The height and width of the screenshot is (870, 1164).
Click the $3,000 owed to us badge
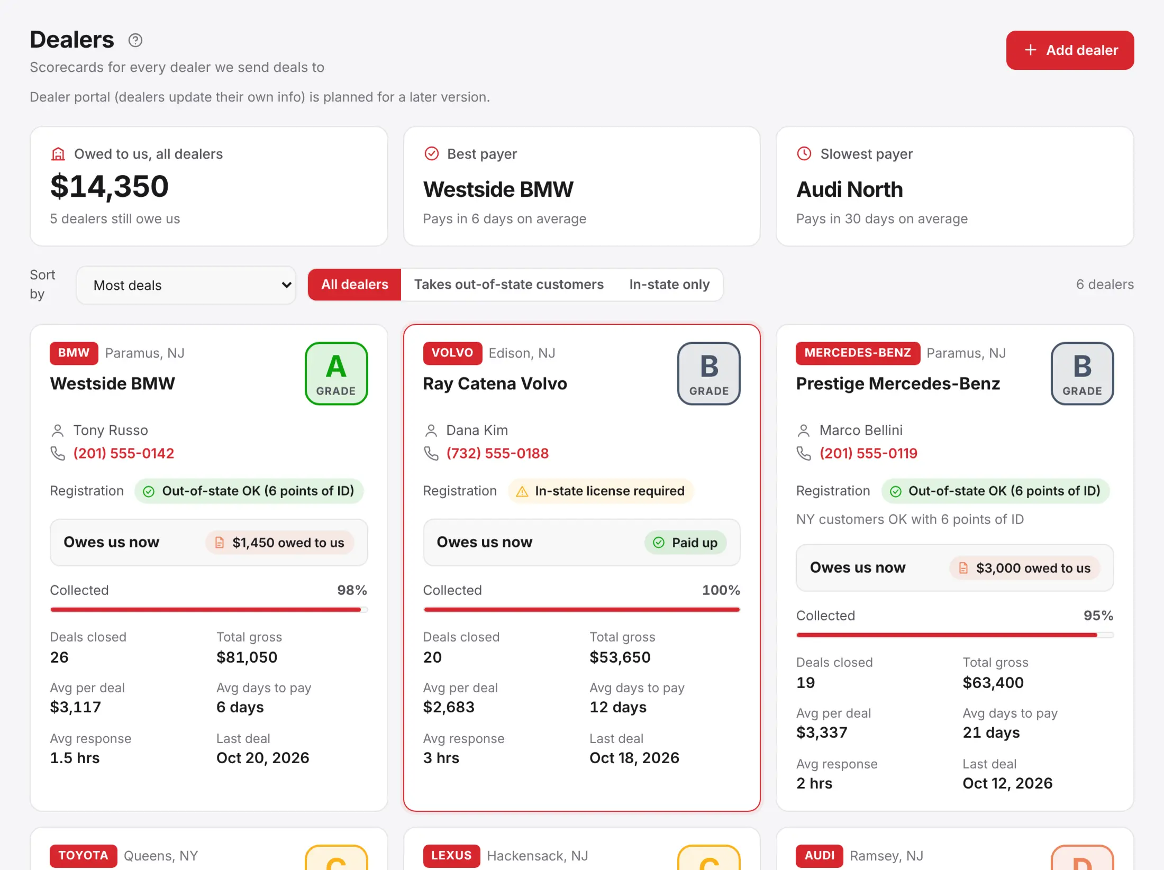point(1025,568)
